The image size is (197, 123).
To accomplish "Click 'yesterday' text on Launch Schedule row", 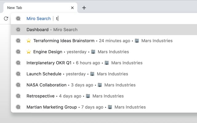I will (x=76, y=74).
